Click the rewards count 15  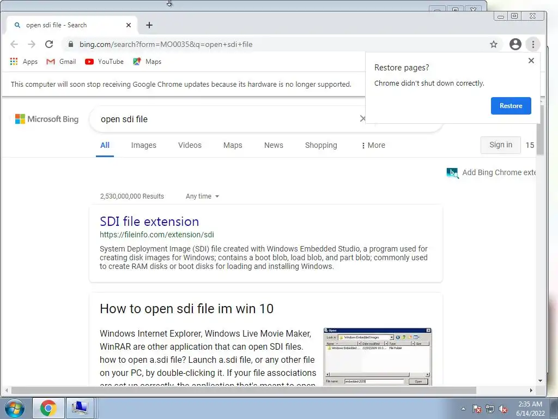[x=530, y=145]
